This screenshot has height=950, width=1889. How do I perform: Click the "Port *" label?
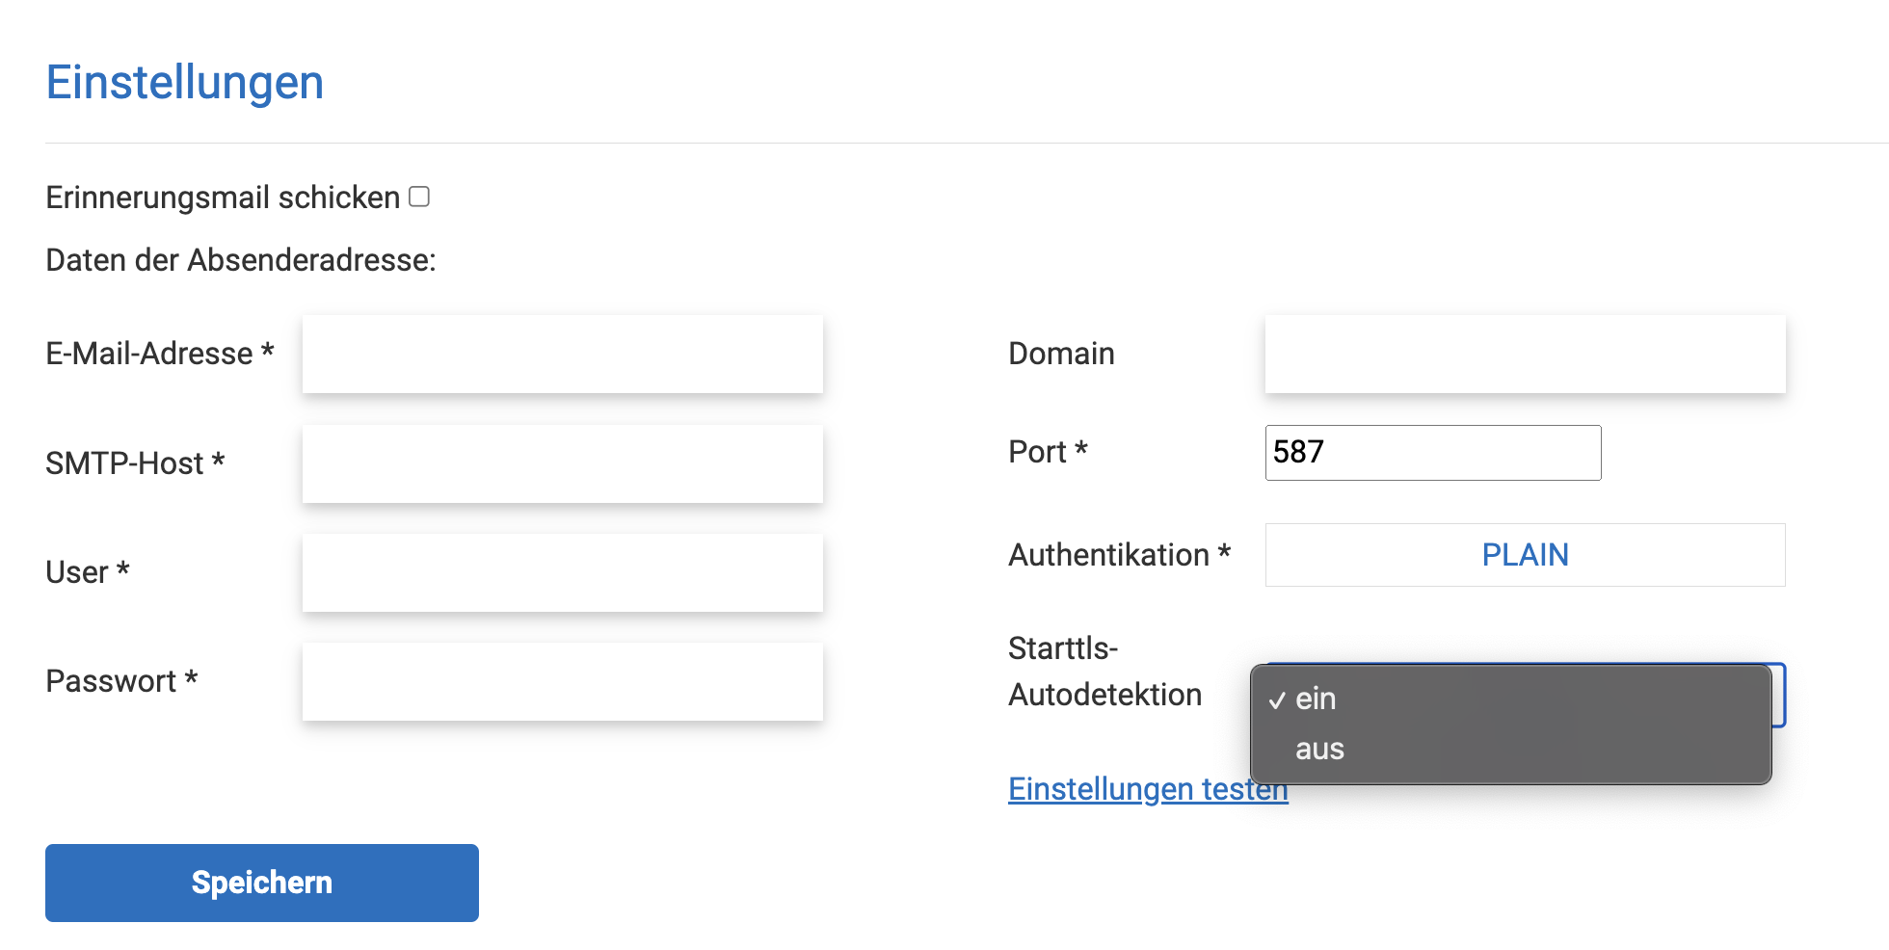1048,452
